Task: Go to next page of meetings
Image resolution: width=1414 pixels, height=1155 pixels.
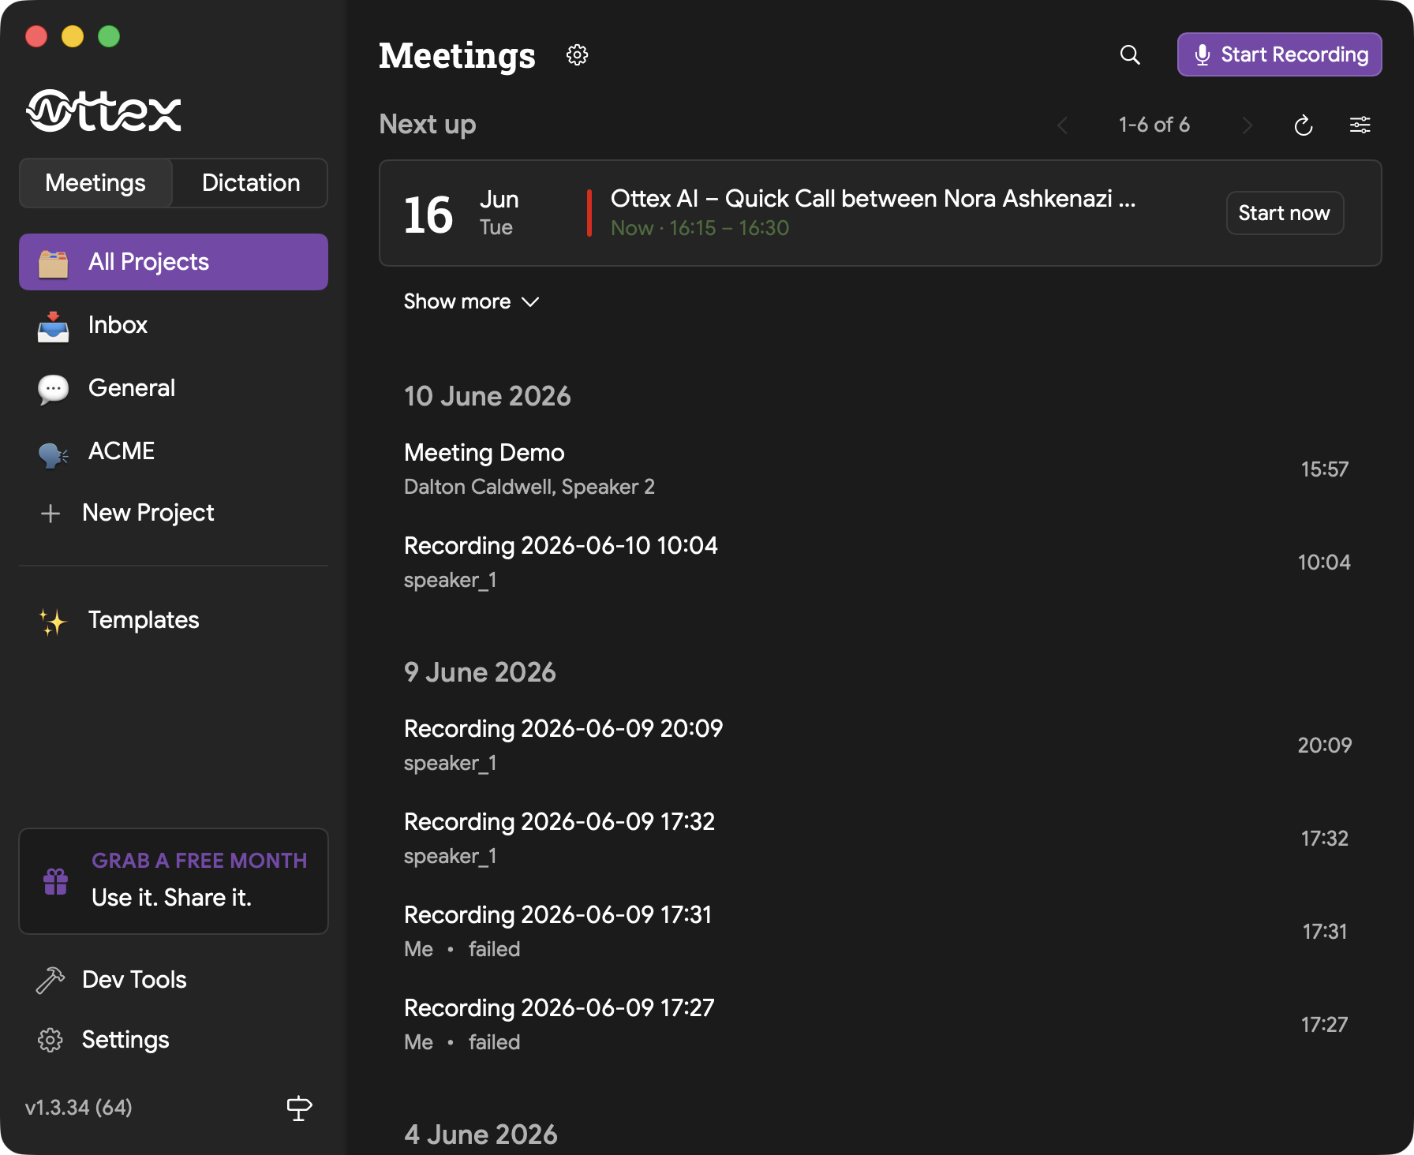Action: (x=1247, y=125)
